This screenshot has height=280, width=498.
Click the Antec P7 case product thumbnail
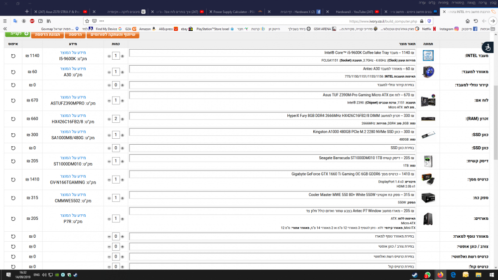click(428, 219)
